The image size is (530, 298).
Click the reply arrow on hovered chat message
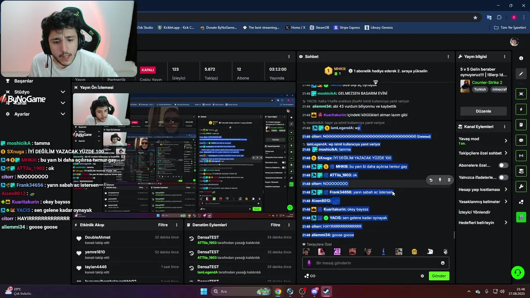click(431, 180)
